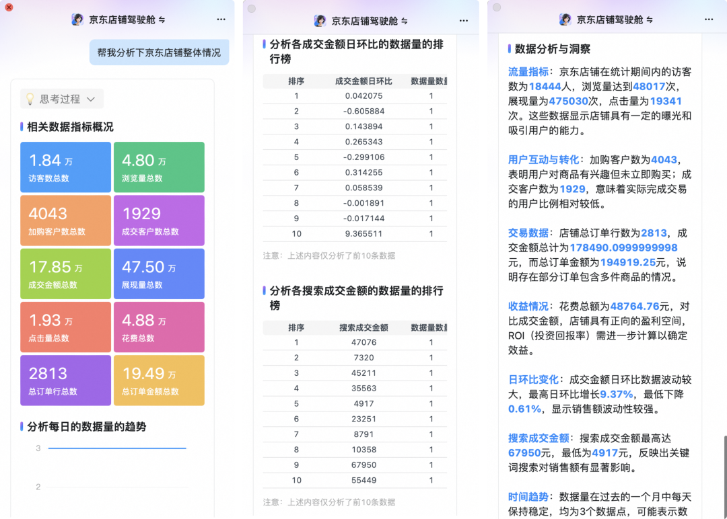
Task: Click the 流量指标 heading link
Action: [x=528, y=72]
